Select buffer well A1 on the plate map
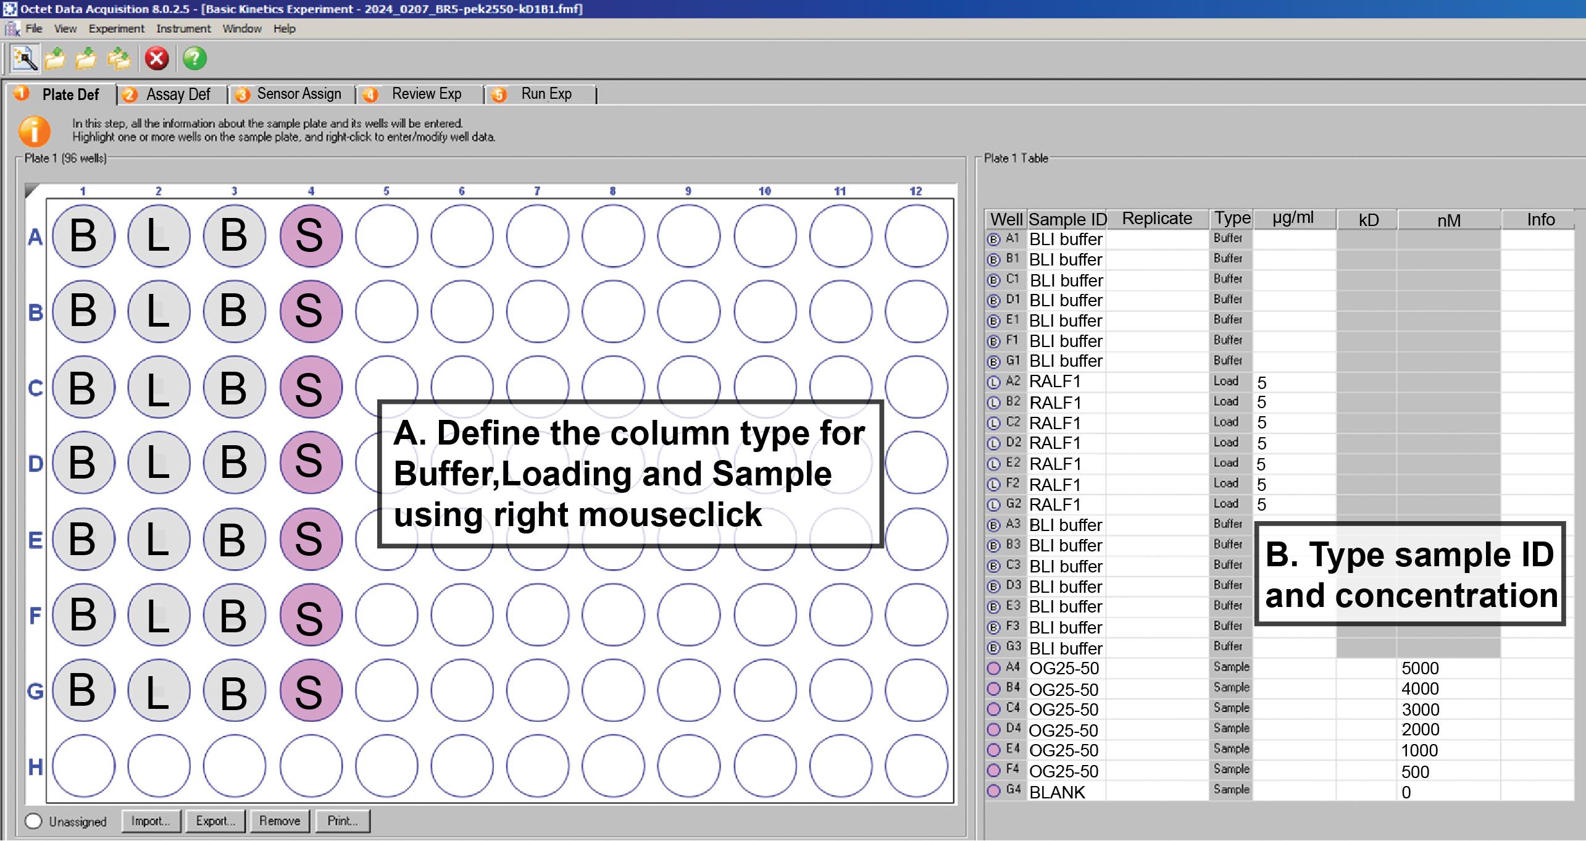Viewport: 1586px width, 841px height. 83,236
